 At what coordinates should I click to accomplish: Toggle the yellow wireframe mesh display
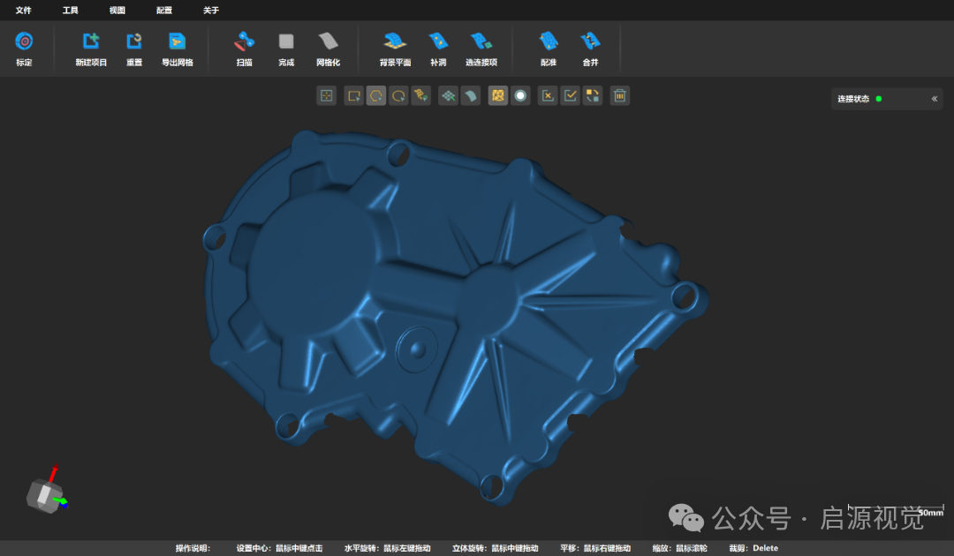click(498, 95)
